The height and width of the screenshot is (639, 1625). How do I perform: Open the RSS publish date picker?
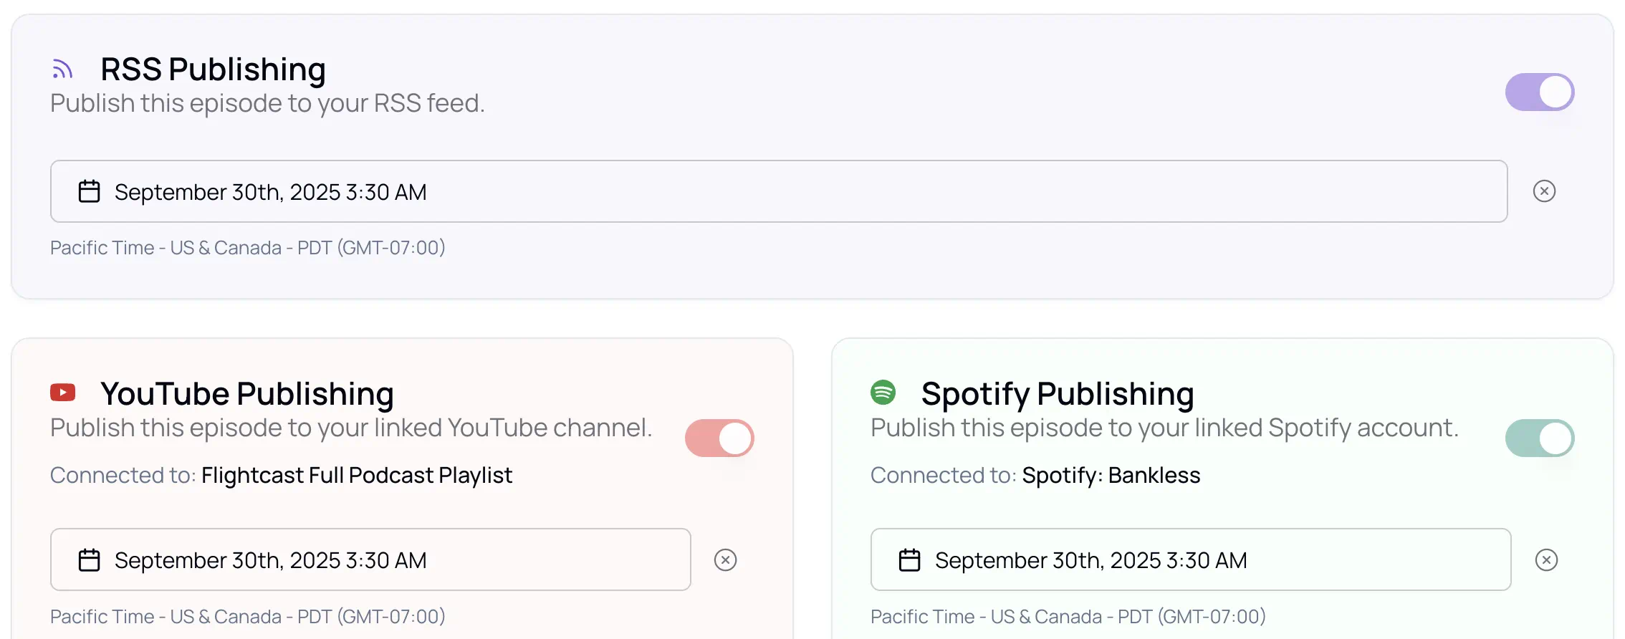coord(778,192)
